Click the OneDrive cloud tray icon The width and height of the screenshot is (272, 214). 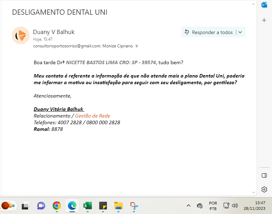point(200,206)
